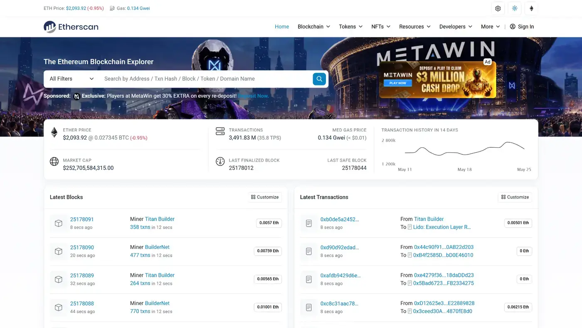Open transaction 0xd90d92edad

[x=340, y=247]
